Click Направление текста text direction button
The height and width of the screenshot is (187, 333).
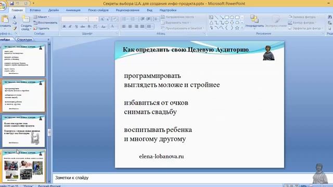pos(178,17)
